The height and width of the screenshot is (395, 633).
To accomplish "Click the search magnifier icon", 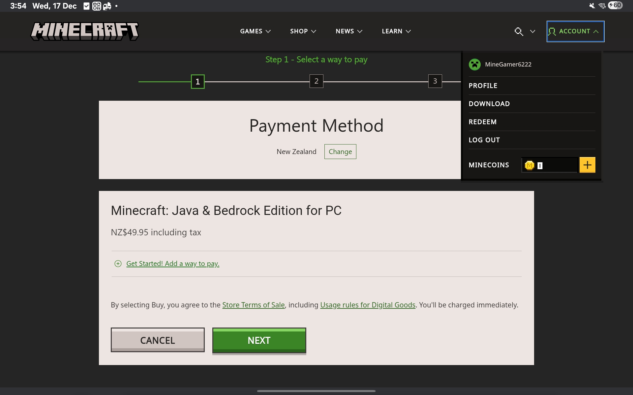I will (x=519, y=31).
